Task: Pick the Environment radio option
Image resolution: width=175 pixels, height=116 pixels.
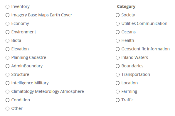Action: coord(7,32)
